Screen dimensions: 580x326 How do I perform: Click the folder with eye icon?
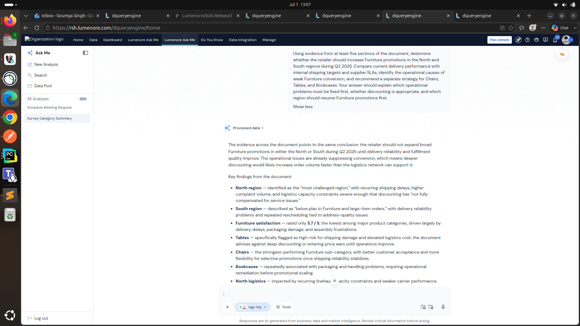pos(423,307)
